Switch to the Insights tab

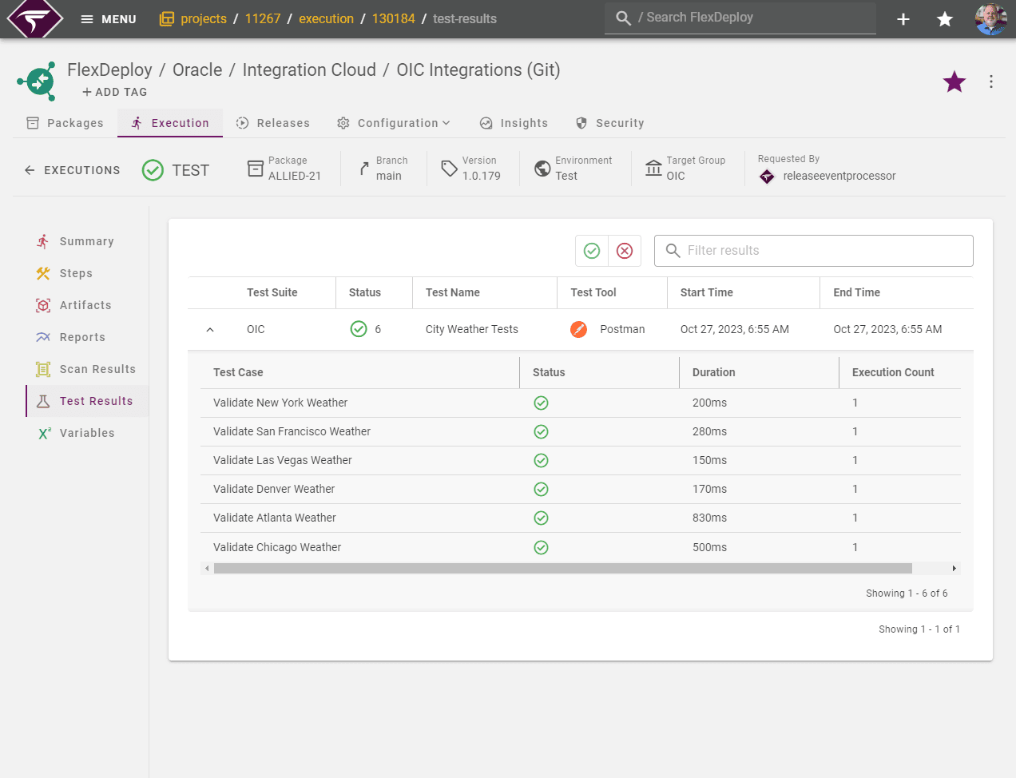(x=514, y=123)
